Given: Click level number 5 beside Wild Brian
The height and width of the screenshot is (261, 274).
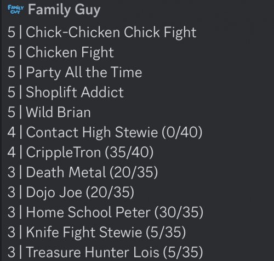Looking at the screenshot, I should click(x=12, y=112).
